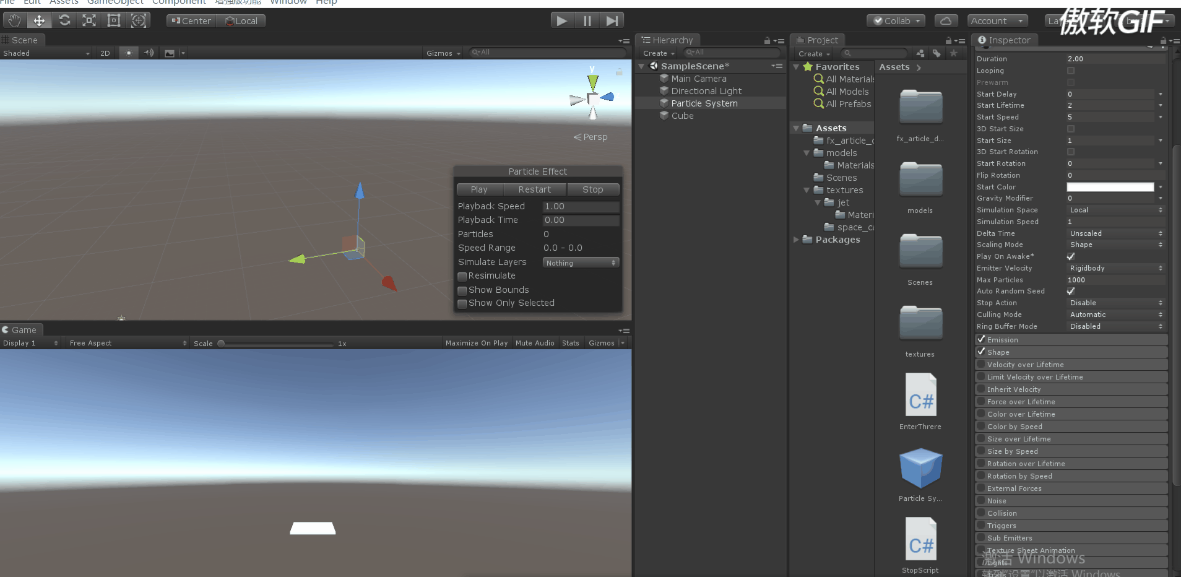Click the Step frame button
Screen dimensions: 1181x577
point(612,20)
